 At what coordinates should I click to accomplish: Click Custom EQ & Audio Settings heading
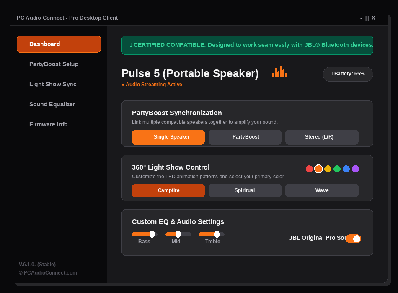[178, 222]
